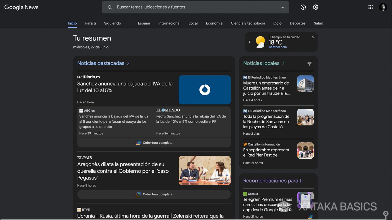Open Google News settings gear

(315, 7)
